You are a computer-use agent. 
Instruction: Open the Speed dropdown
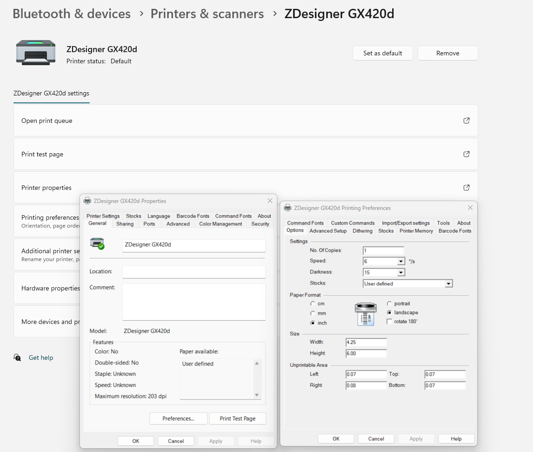[x=401, y=262]
